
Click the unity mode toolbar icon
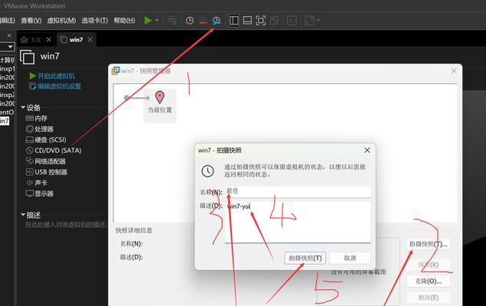pos(274,21)
